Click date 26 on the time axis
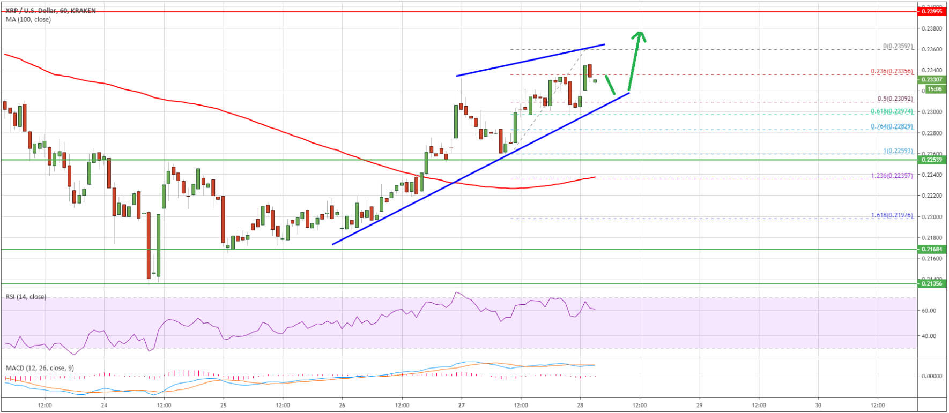The height and width of the screenshot is (413, 949). tap(342, 406)
